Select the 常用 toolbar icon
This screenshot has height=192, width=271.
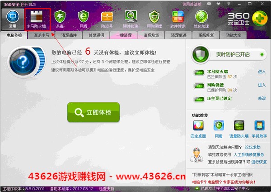point(13,19)
